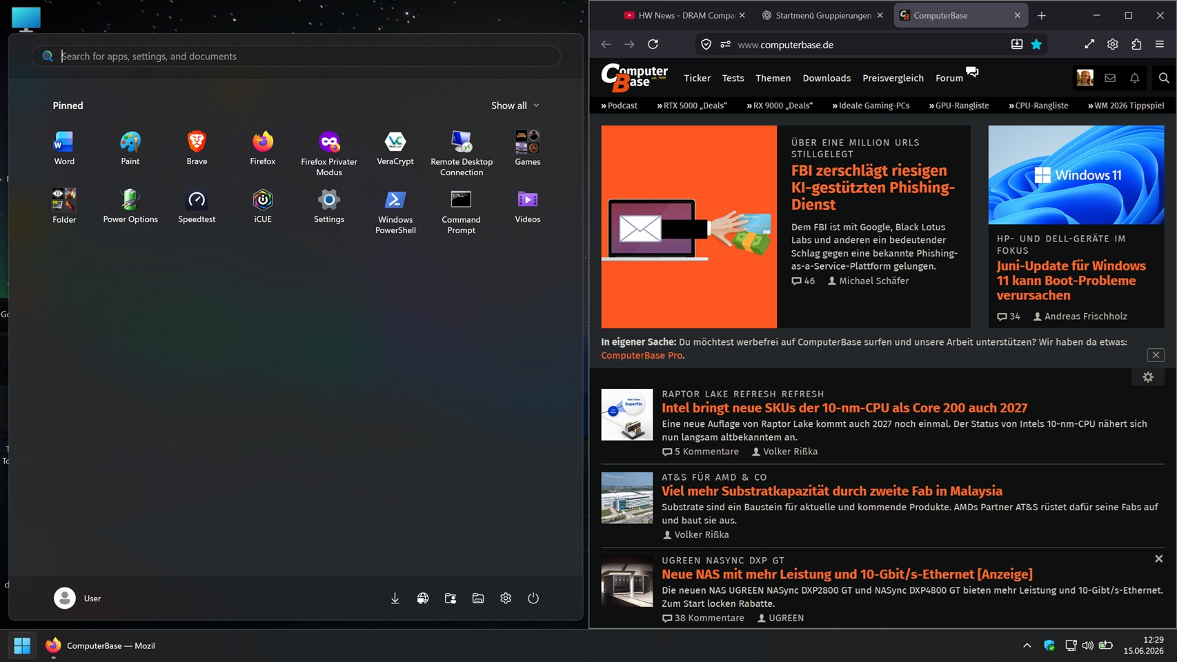Open the Ticker menu on ComputerBase
Viewport: 1177px width, 662px height.
(x=697, y=78)
